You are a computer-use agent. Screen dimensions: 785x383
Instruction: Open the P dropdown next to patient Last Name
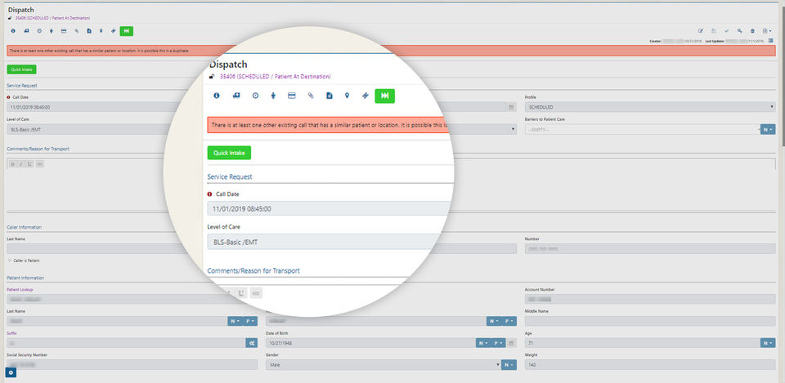(250, 321)
